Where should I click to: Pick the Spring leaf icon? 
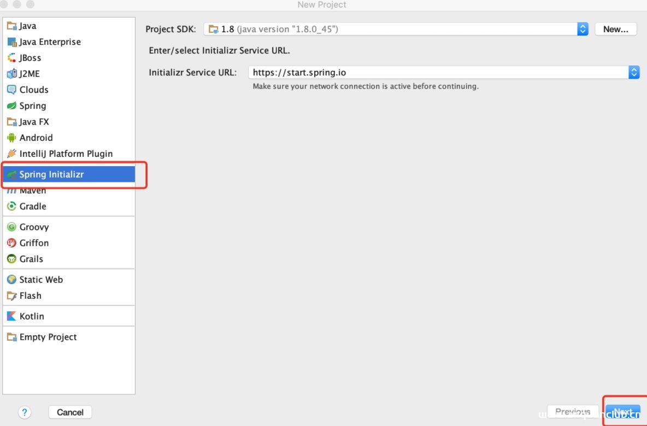11,106
